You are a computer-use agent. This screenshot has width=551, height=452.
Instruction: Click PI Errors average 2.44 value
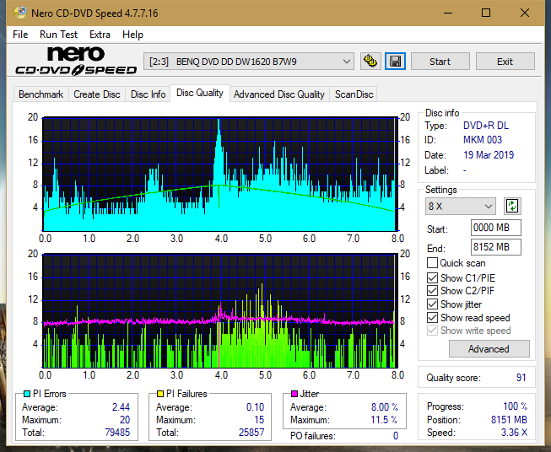(121, 407)
